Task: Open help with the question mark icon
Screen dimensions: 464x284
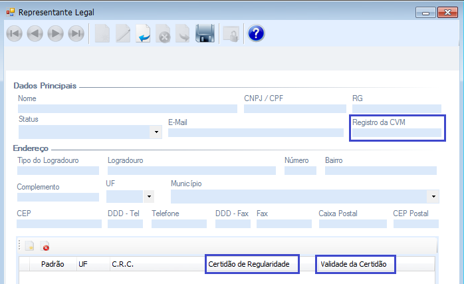Action: point(256,33)
